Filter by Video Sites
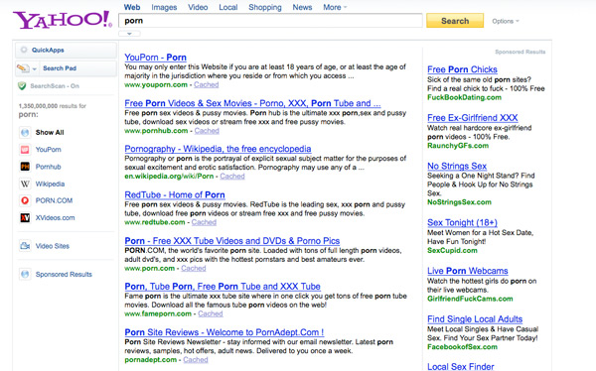 point(53,246)
